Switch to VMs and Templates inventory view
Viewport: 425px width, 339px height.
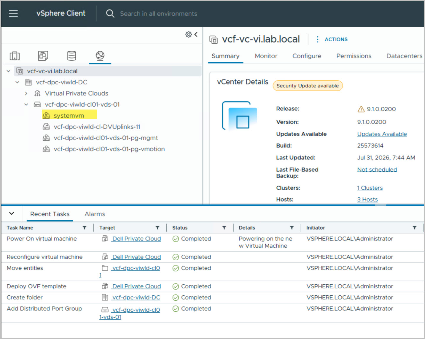[x=43, y=56]
